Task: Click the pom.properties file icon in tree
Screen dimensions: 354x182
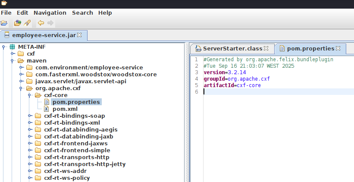Action: 47,102
